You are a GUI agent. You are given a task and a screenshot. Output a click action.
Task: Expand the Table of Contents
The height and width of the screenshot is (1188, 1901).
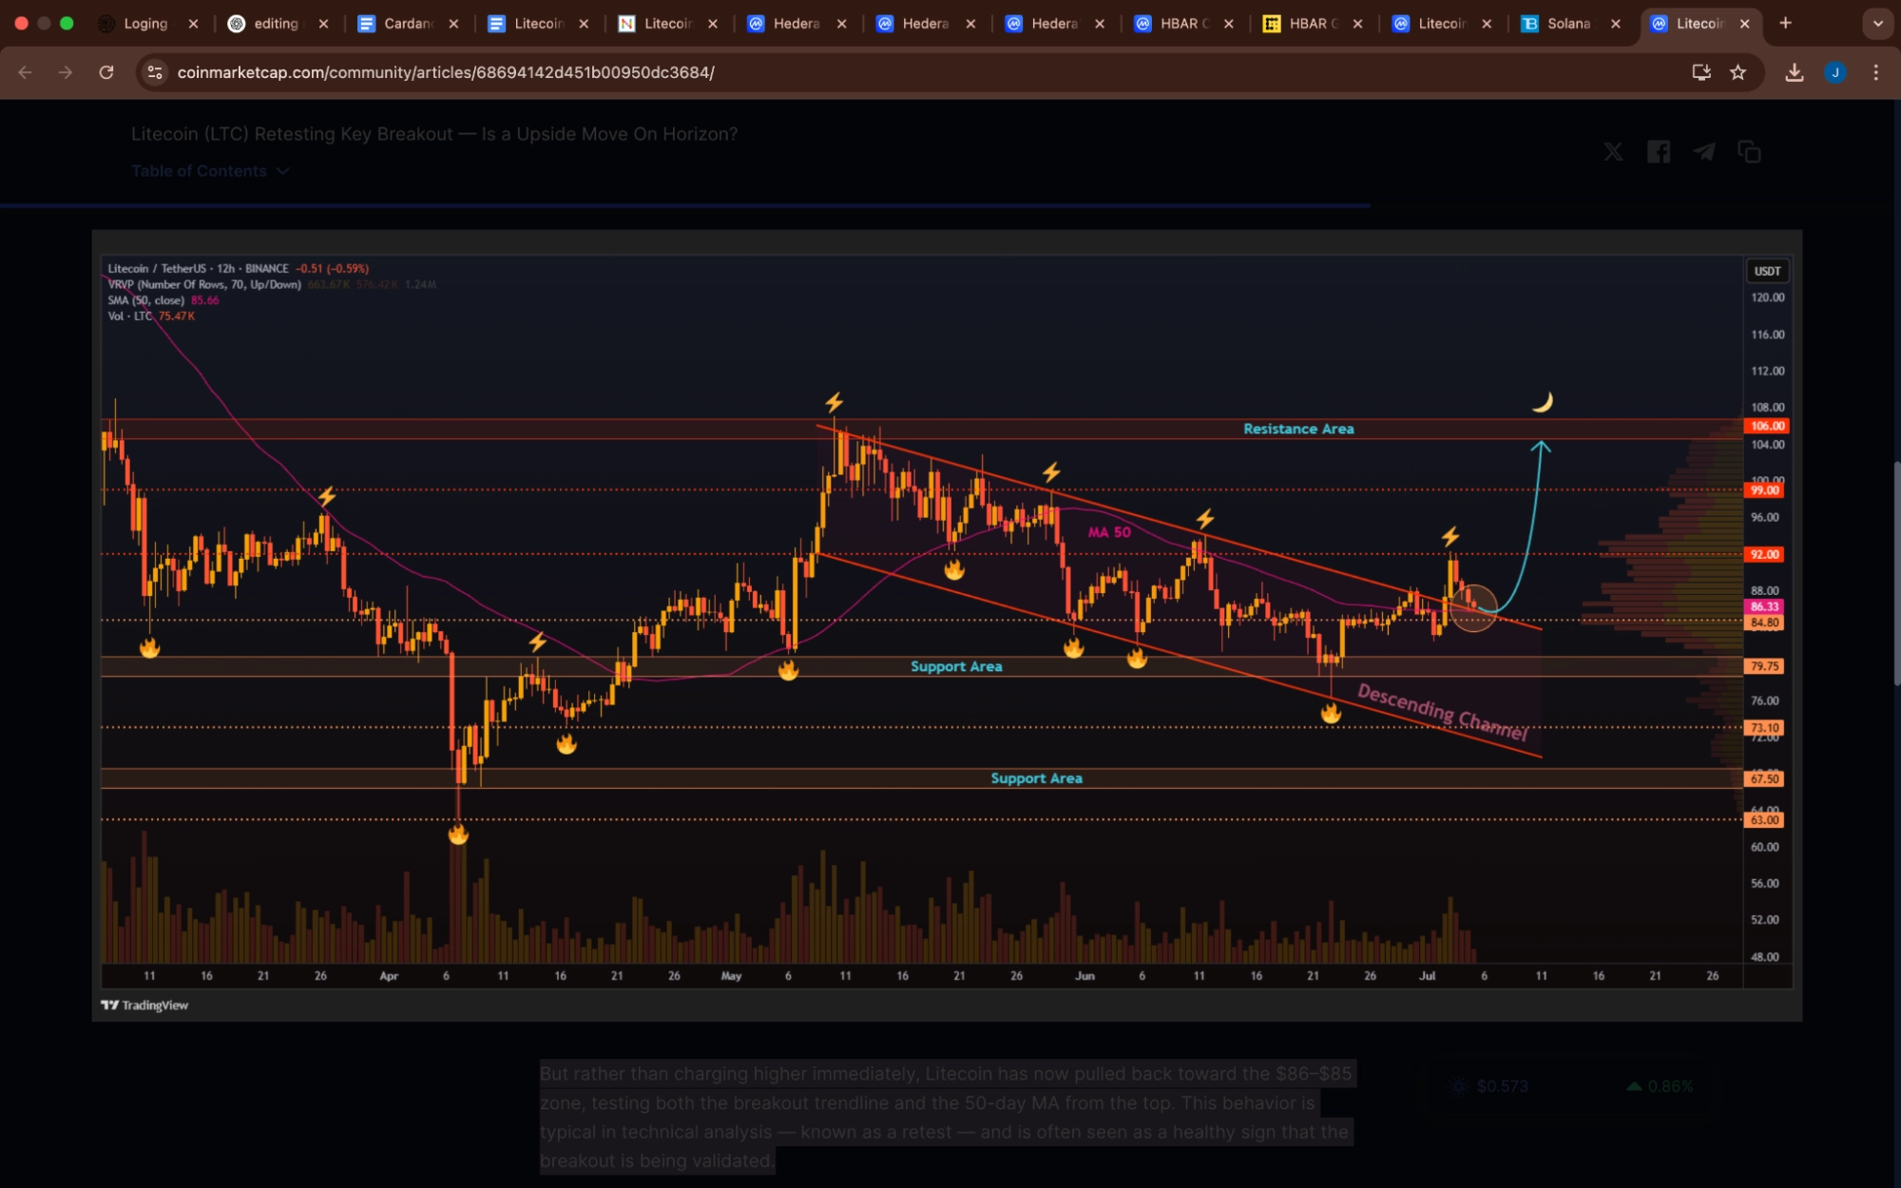pyautogui.click(x=210, y=171)
